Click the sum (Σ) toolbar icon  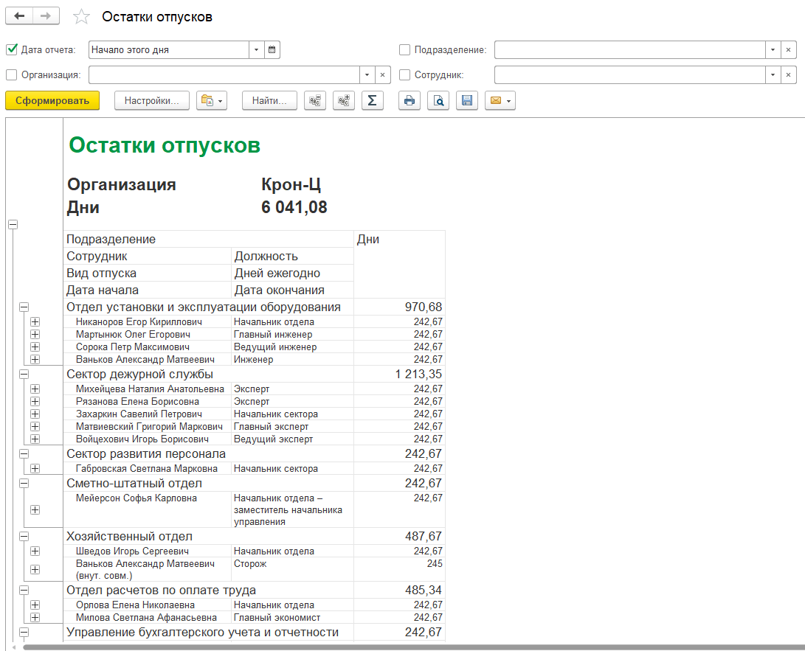372,101
